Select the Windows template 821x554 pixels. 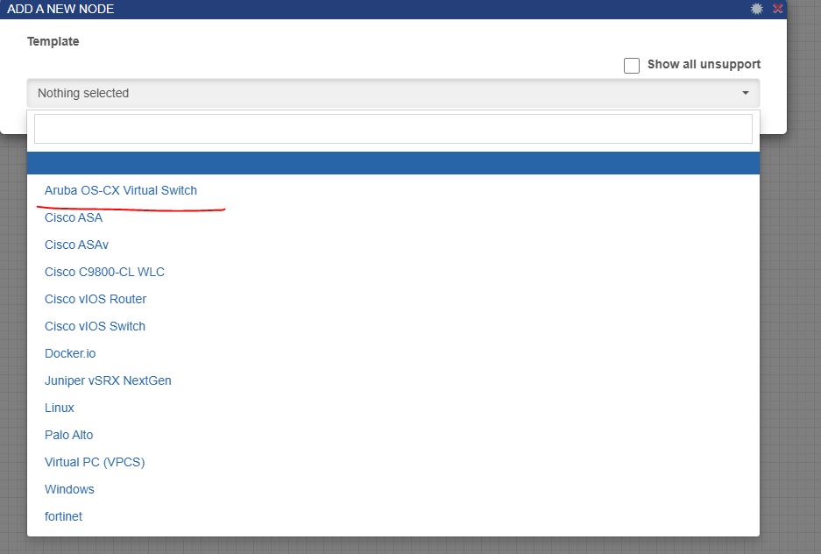(69, 490)
